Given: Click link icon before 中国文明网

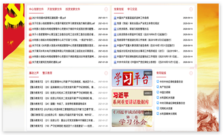Looking at the screenshot, I should 158,92.
